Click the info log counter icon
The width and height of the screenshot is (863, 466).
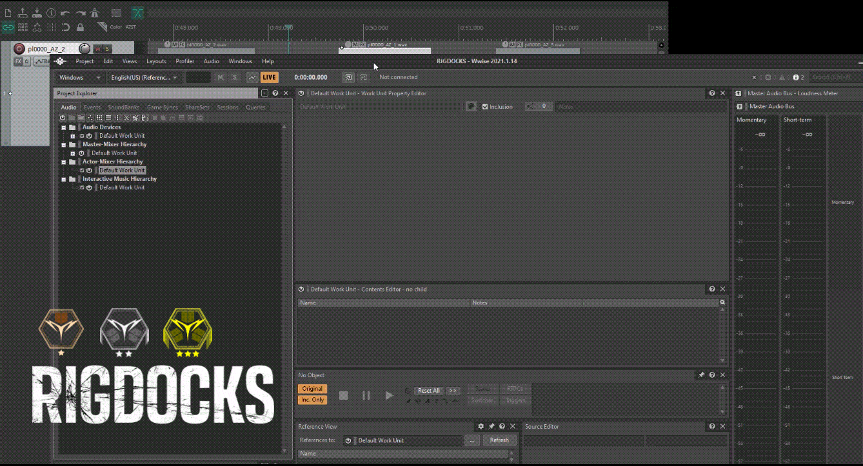point(795,77)
